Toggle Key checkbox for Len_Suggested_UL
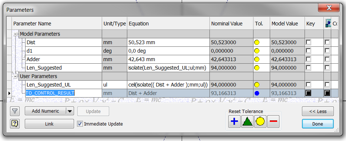 coord(308,85)
